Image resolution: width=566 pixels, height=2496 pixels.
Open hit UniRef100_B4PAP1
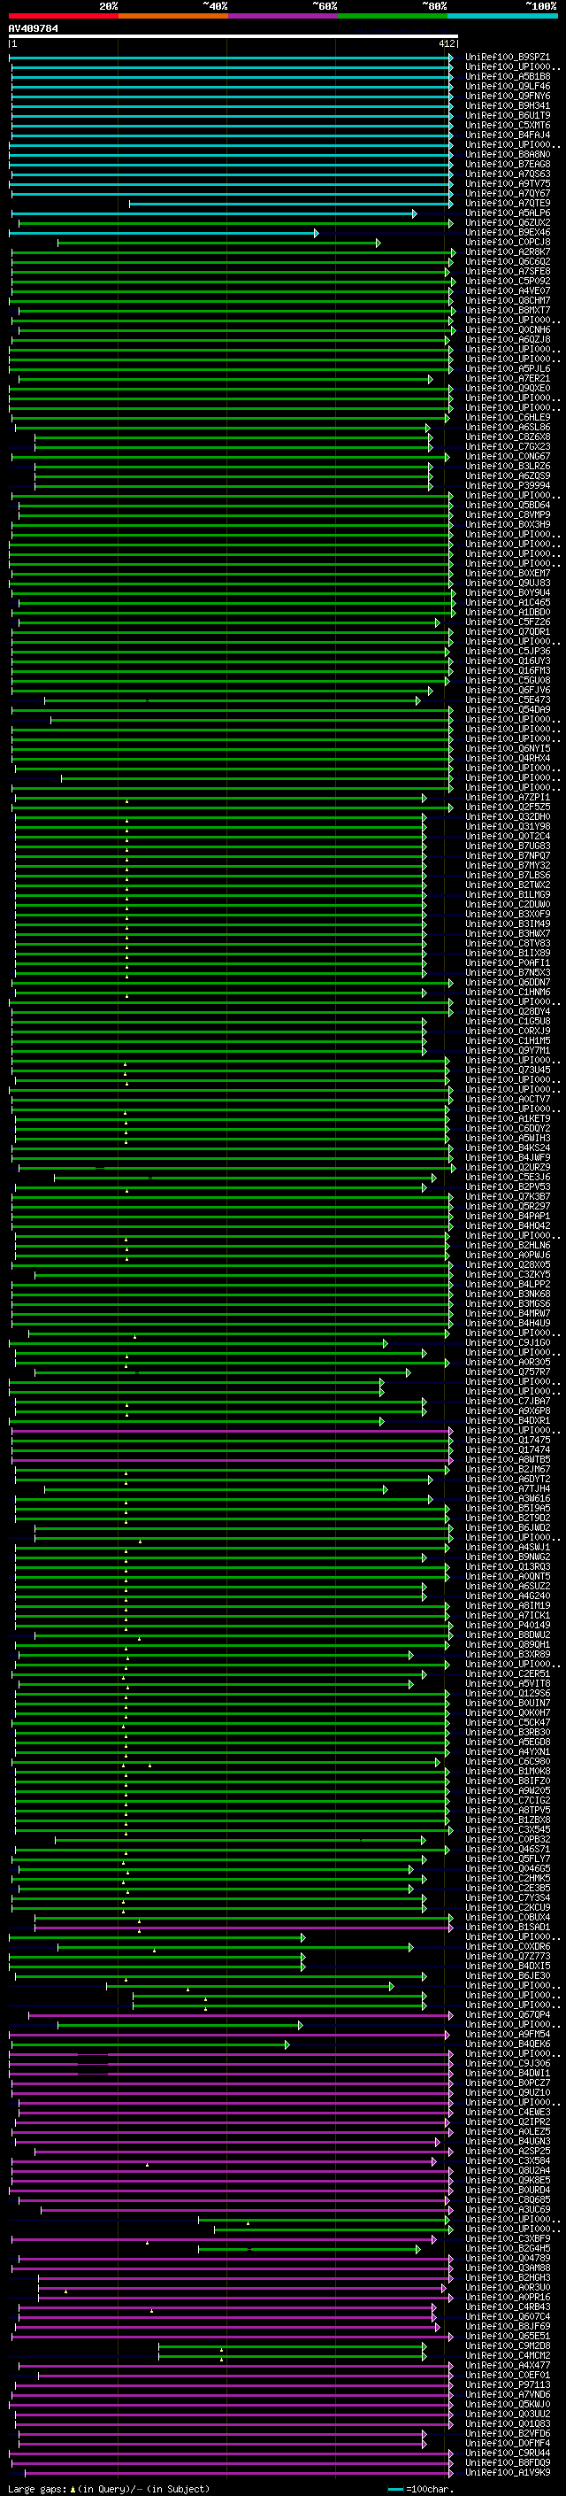(x=508, y=1216)
